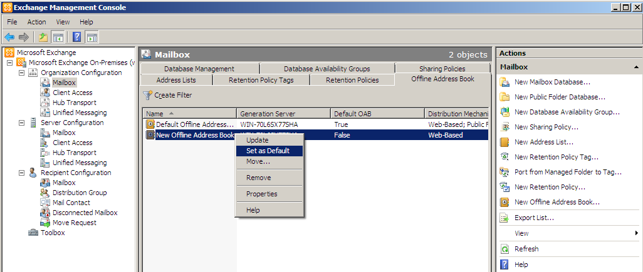
Task: Sort by the Name column header
Action: click(x=190, y=114)
